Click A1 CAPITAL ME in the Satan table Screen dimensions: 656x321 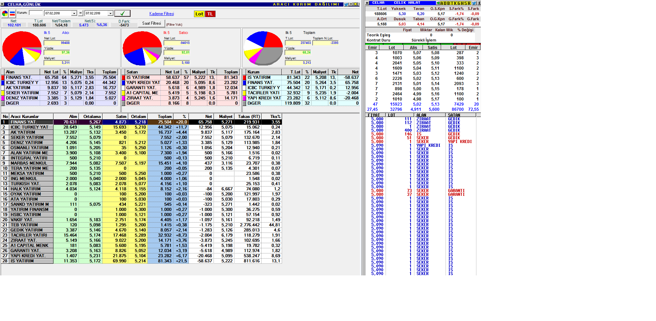[142, 93]
